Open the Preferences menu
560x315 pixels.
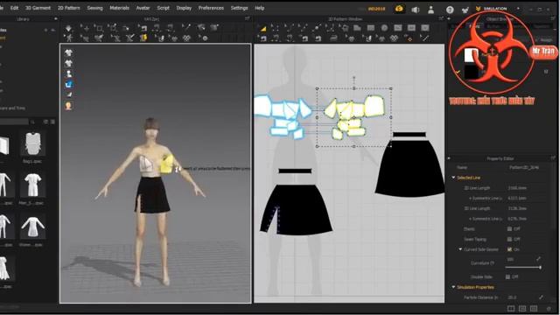(x=211, y=8)
